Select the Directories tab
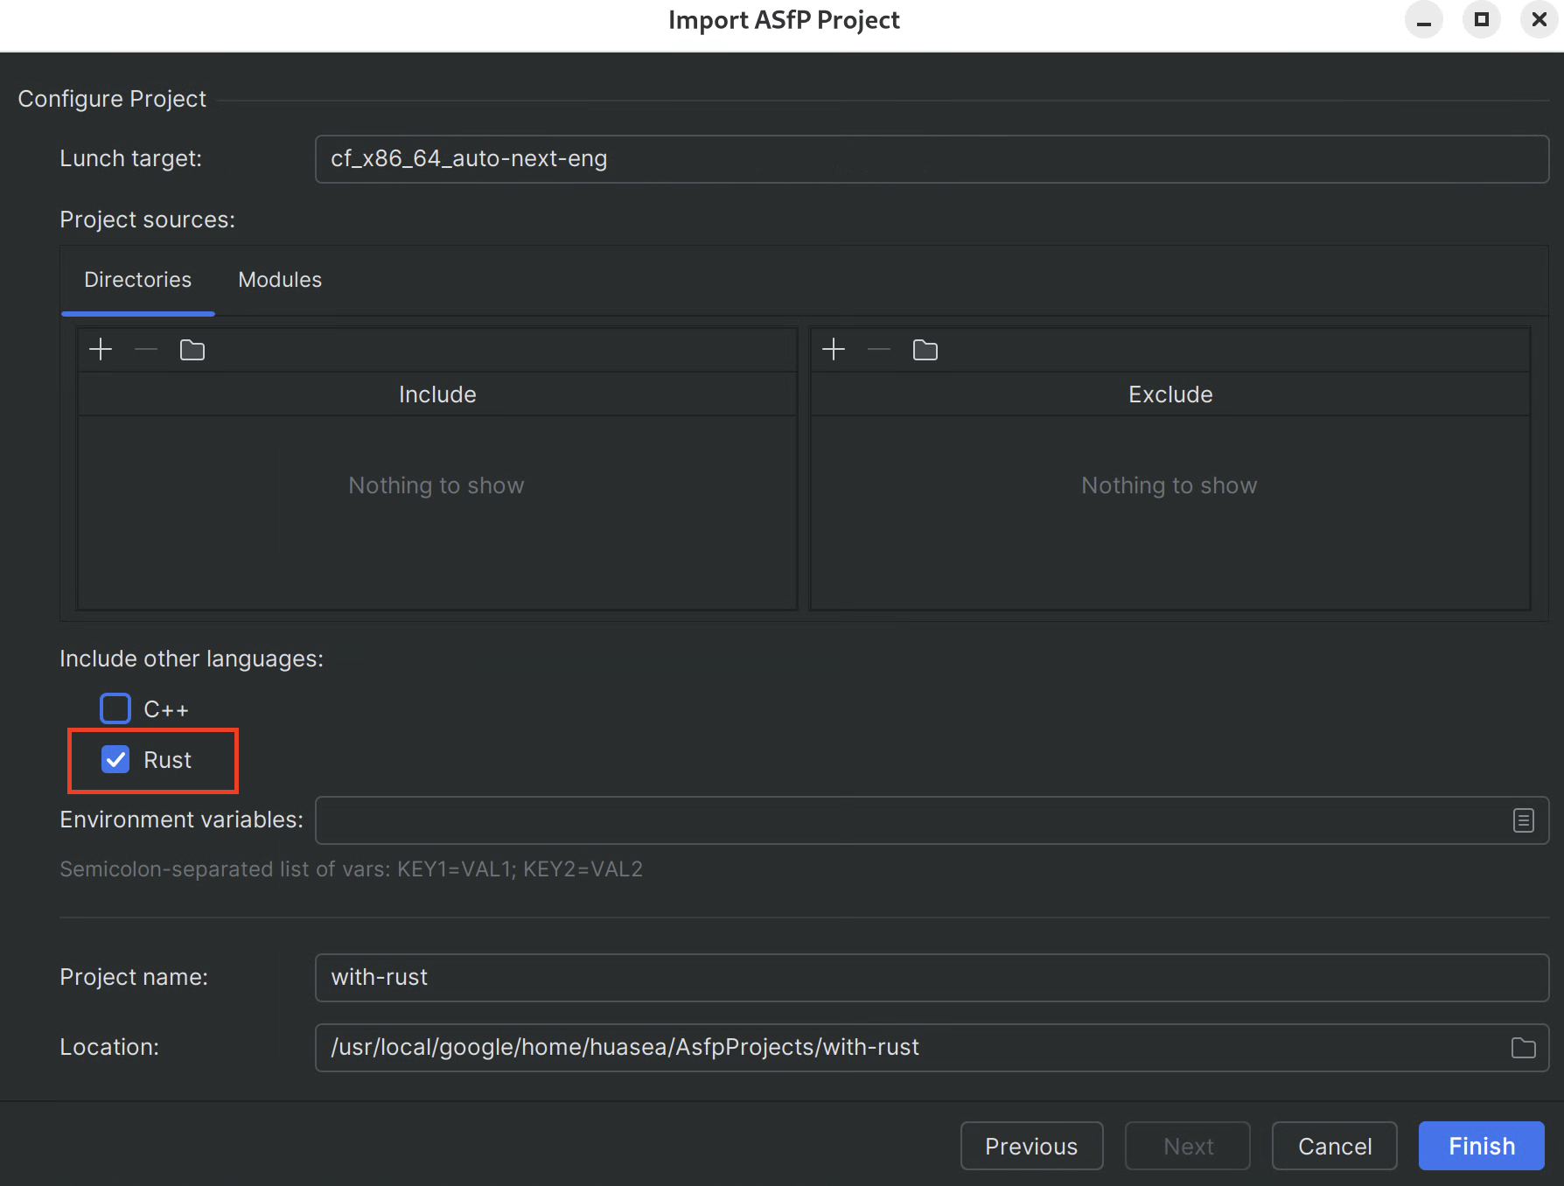The image size is (1564, 1186). 137,279
